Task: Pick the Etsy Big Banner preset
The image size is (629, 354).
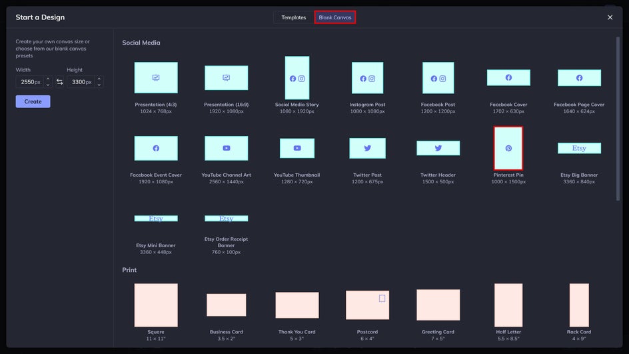Action: pyautogui.click(x=579, y=148)
